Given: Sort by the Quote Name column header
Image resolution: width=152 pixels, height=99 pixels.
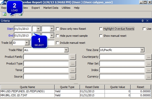Looking at the screenshot, I should point(27,87).
